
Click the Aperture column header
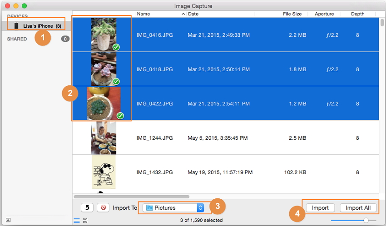324,14
